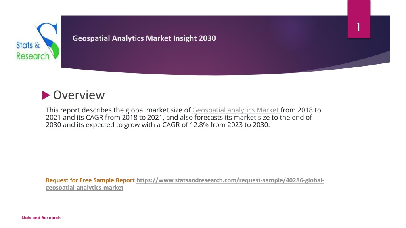Click the light curved swoosh on banner
Screen dimensions: 406x228
click(x=357, y=63)
